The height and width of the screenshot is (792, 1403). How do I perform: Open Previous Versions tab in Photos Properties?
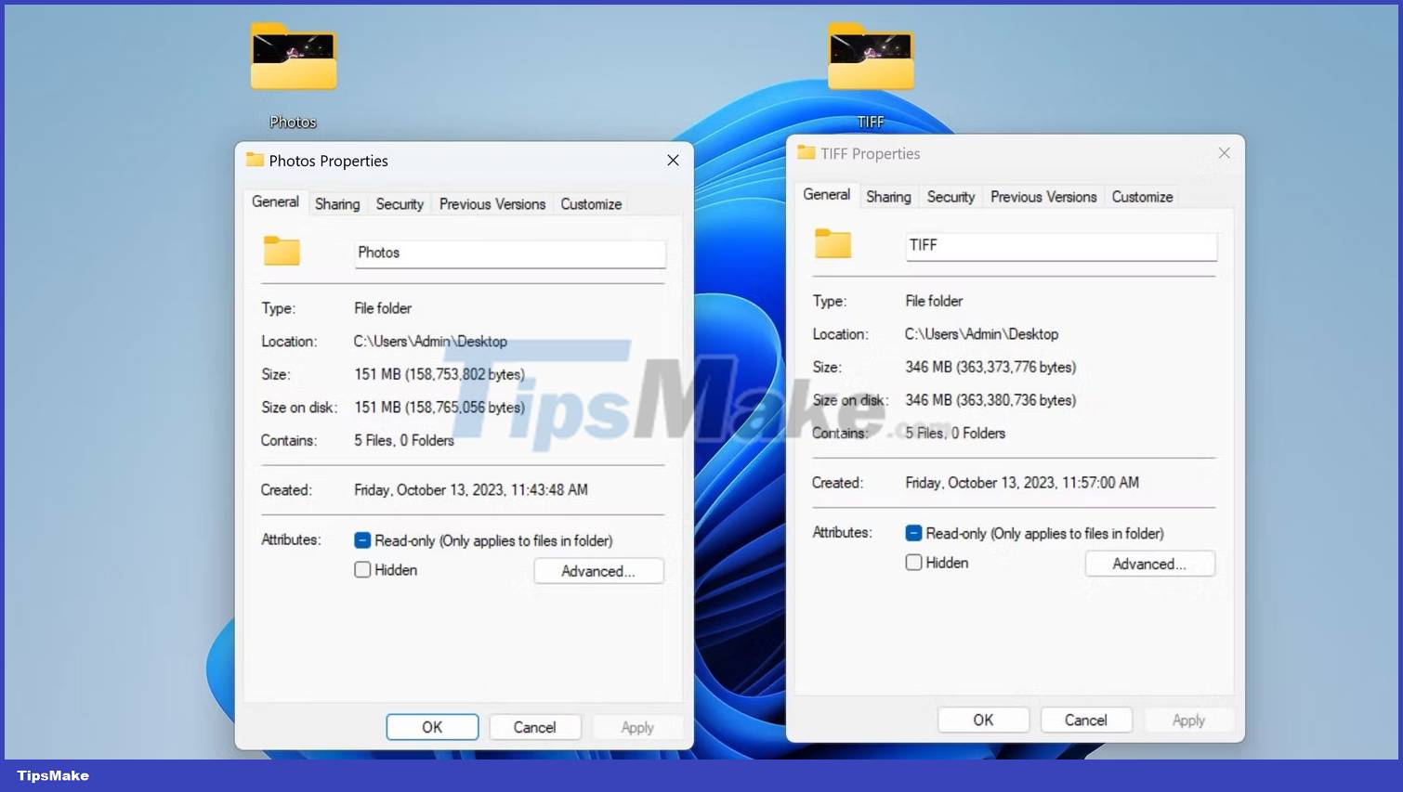[492, 204]
